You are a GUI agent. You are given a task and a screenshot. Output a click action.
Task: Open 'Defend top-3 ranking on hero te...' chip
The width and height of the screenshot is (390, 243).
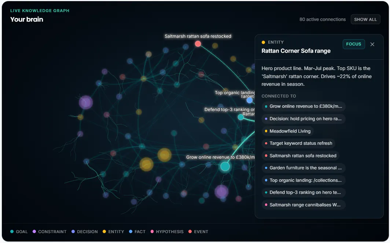click(x=303, y=192)
